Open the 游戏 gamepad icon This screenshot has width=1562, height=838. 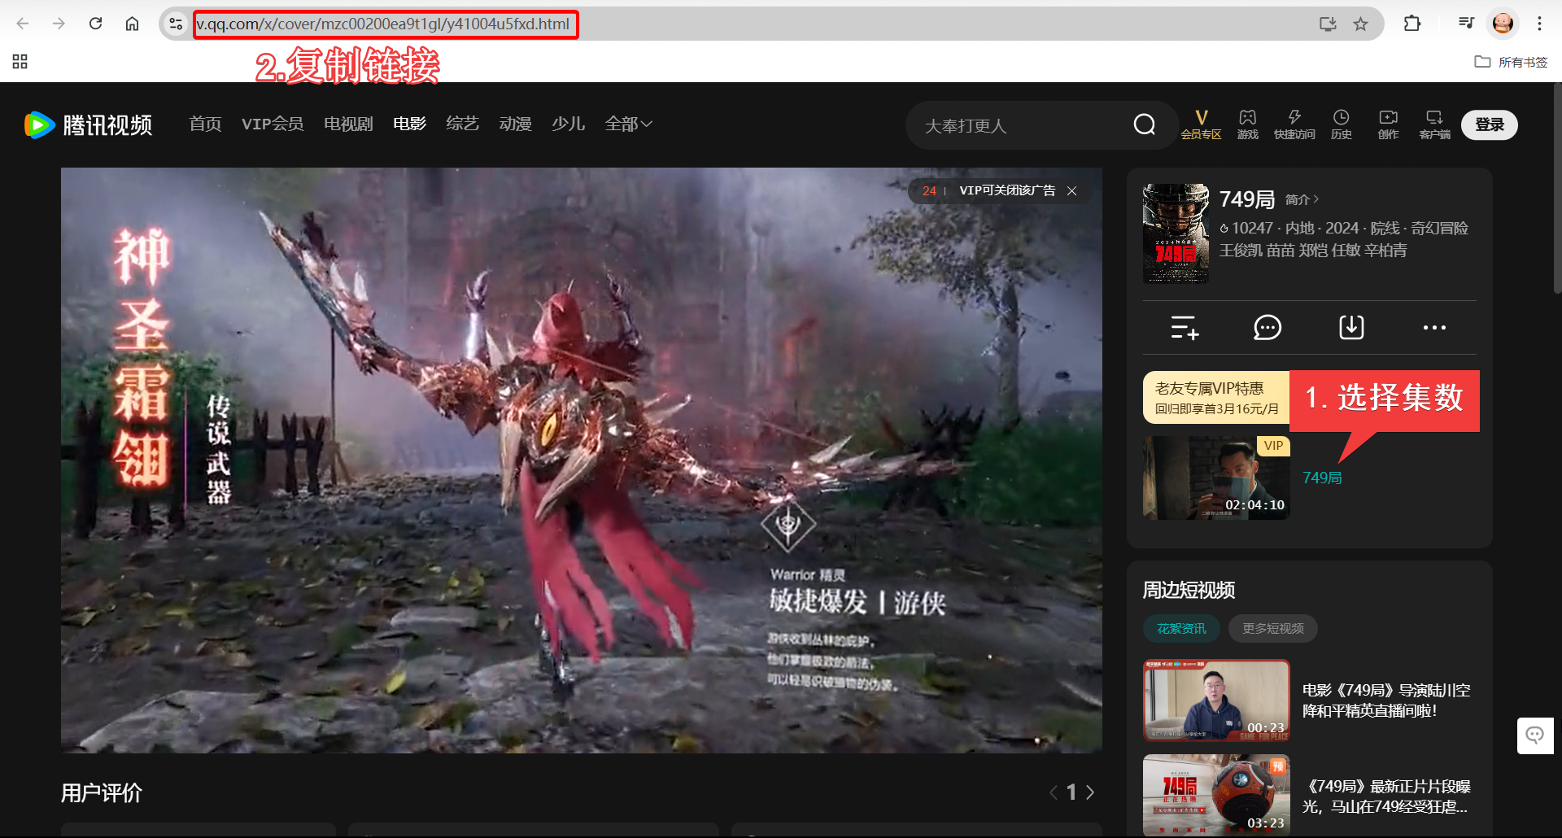point(1248,124)
